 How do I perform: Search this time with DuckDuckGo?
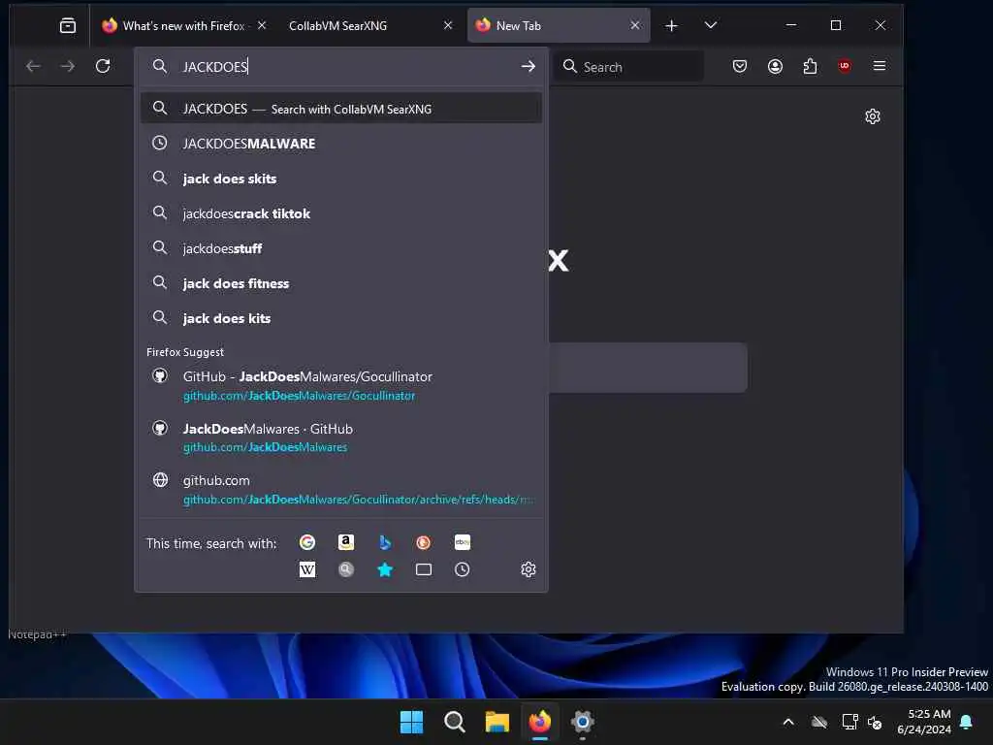tap(423, 542)
